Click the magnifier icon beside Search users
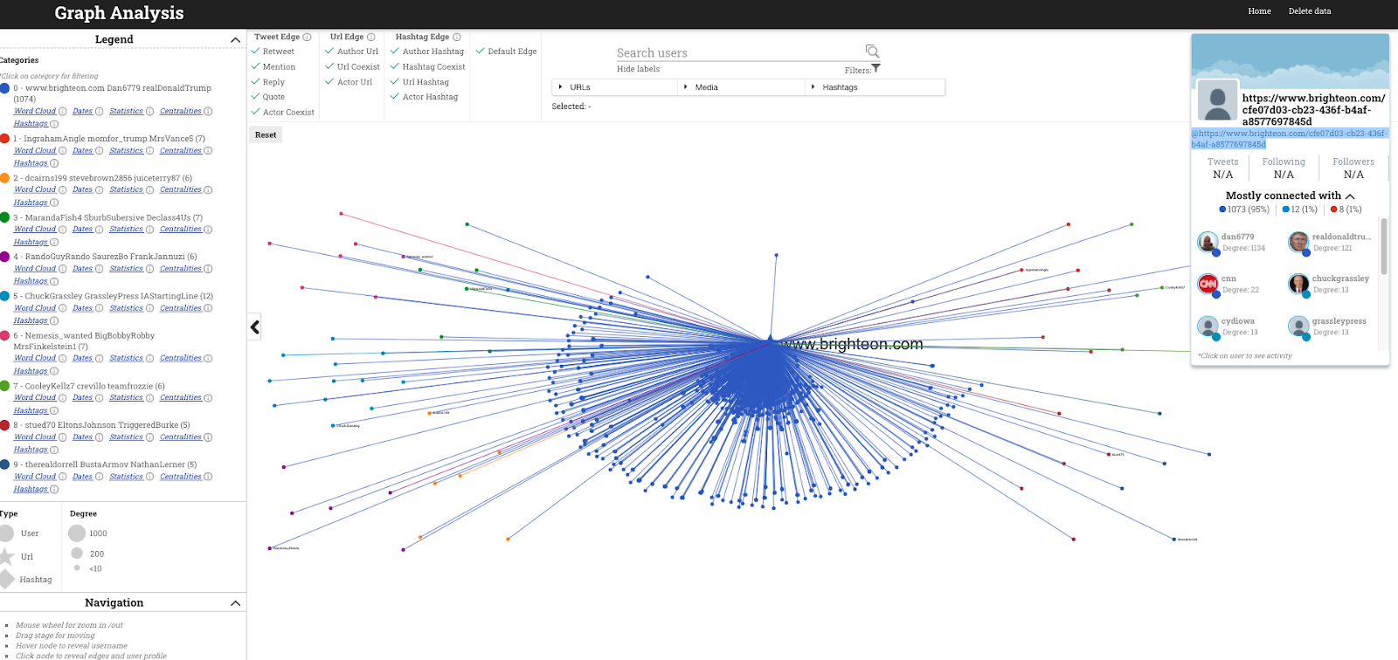The height and width of the screenshot is (660, 1398). pos(872,52)
